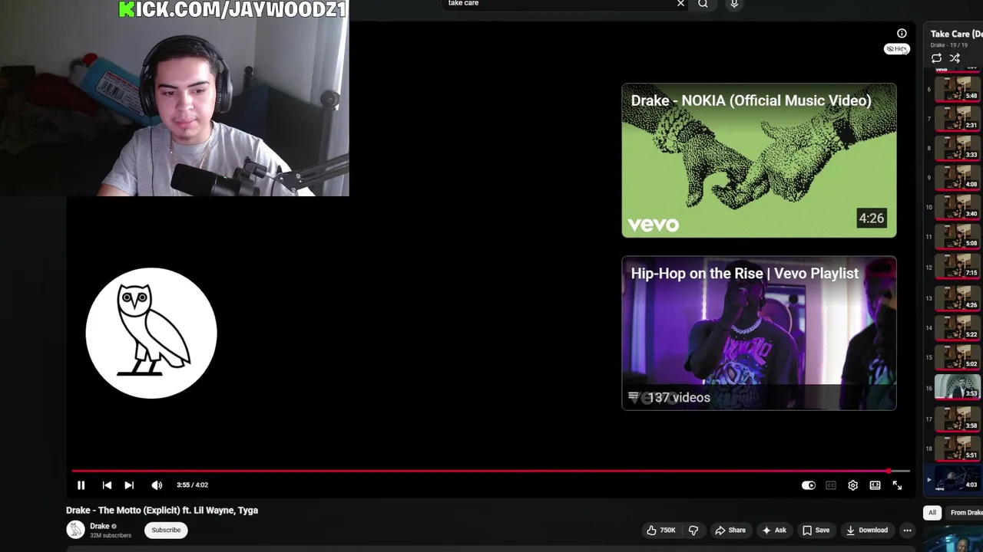Like the video with 750K likes
The height and width of the screenshot is (552, 983).
pos(660,530)
